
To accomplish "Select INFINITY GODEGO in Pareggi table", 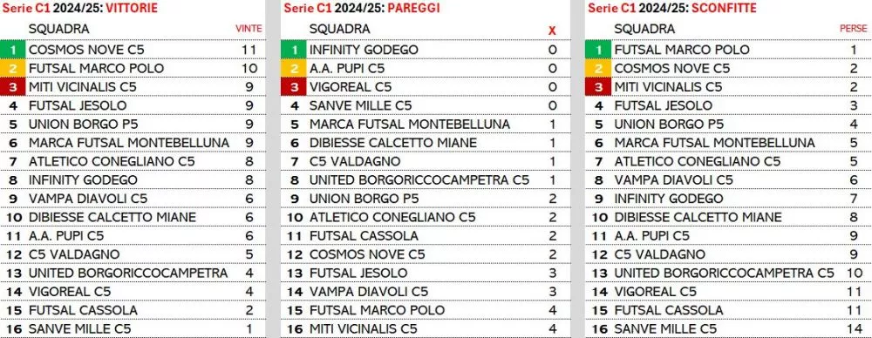I will pos(364,50).
